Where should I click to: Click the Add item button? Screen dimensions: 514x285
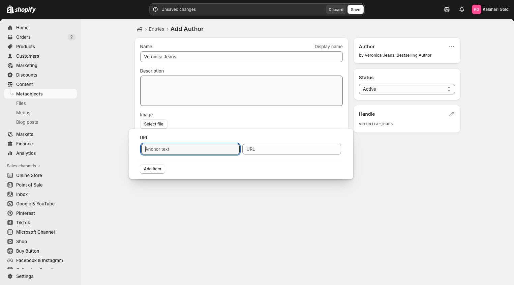tap(152, 169)
